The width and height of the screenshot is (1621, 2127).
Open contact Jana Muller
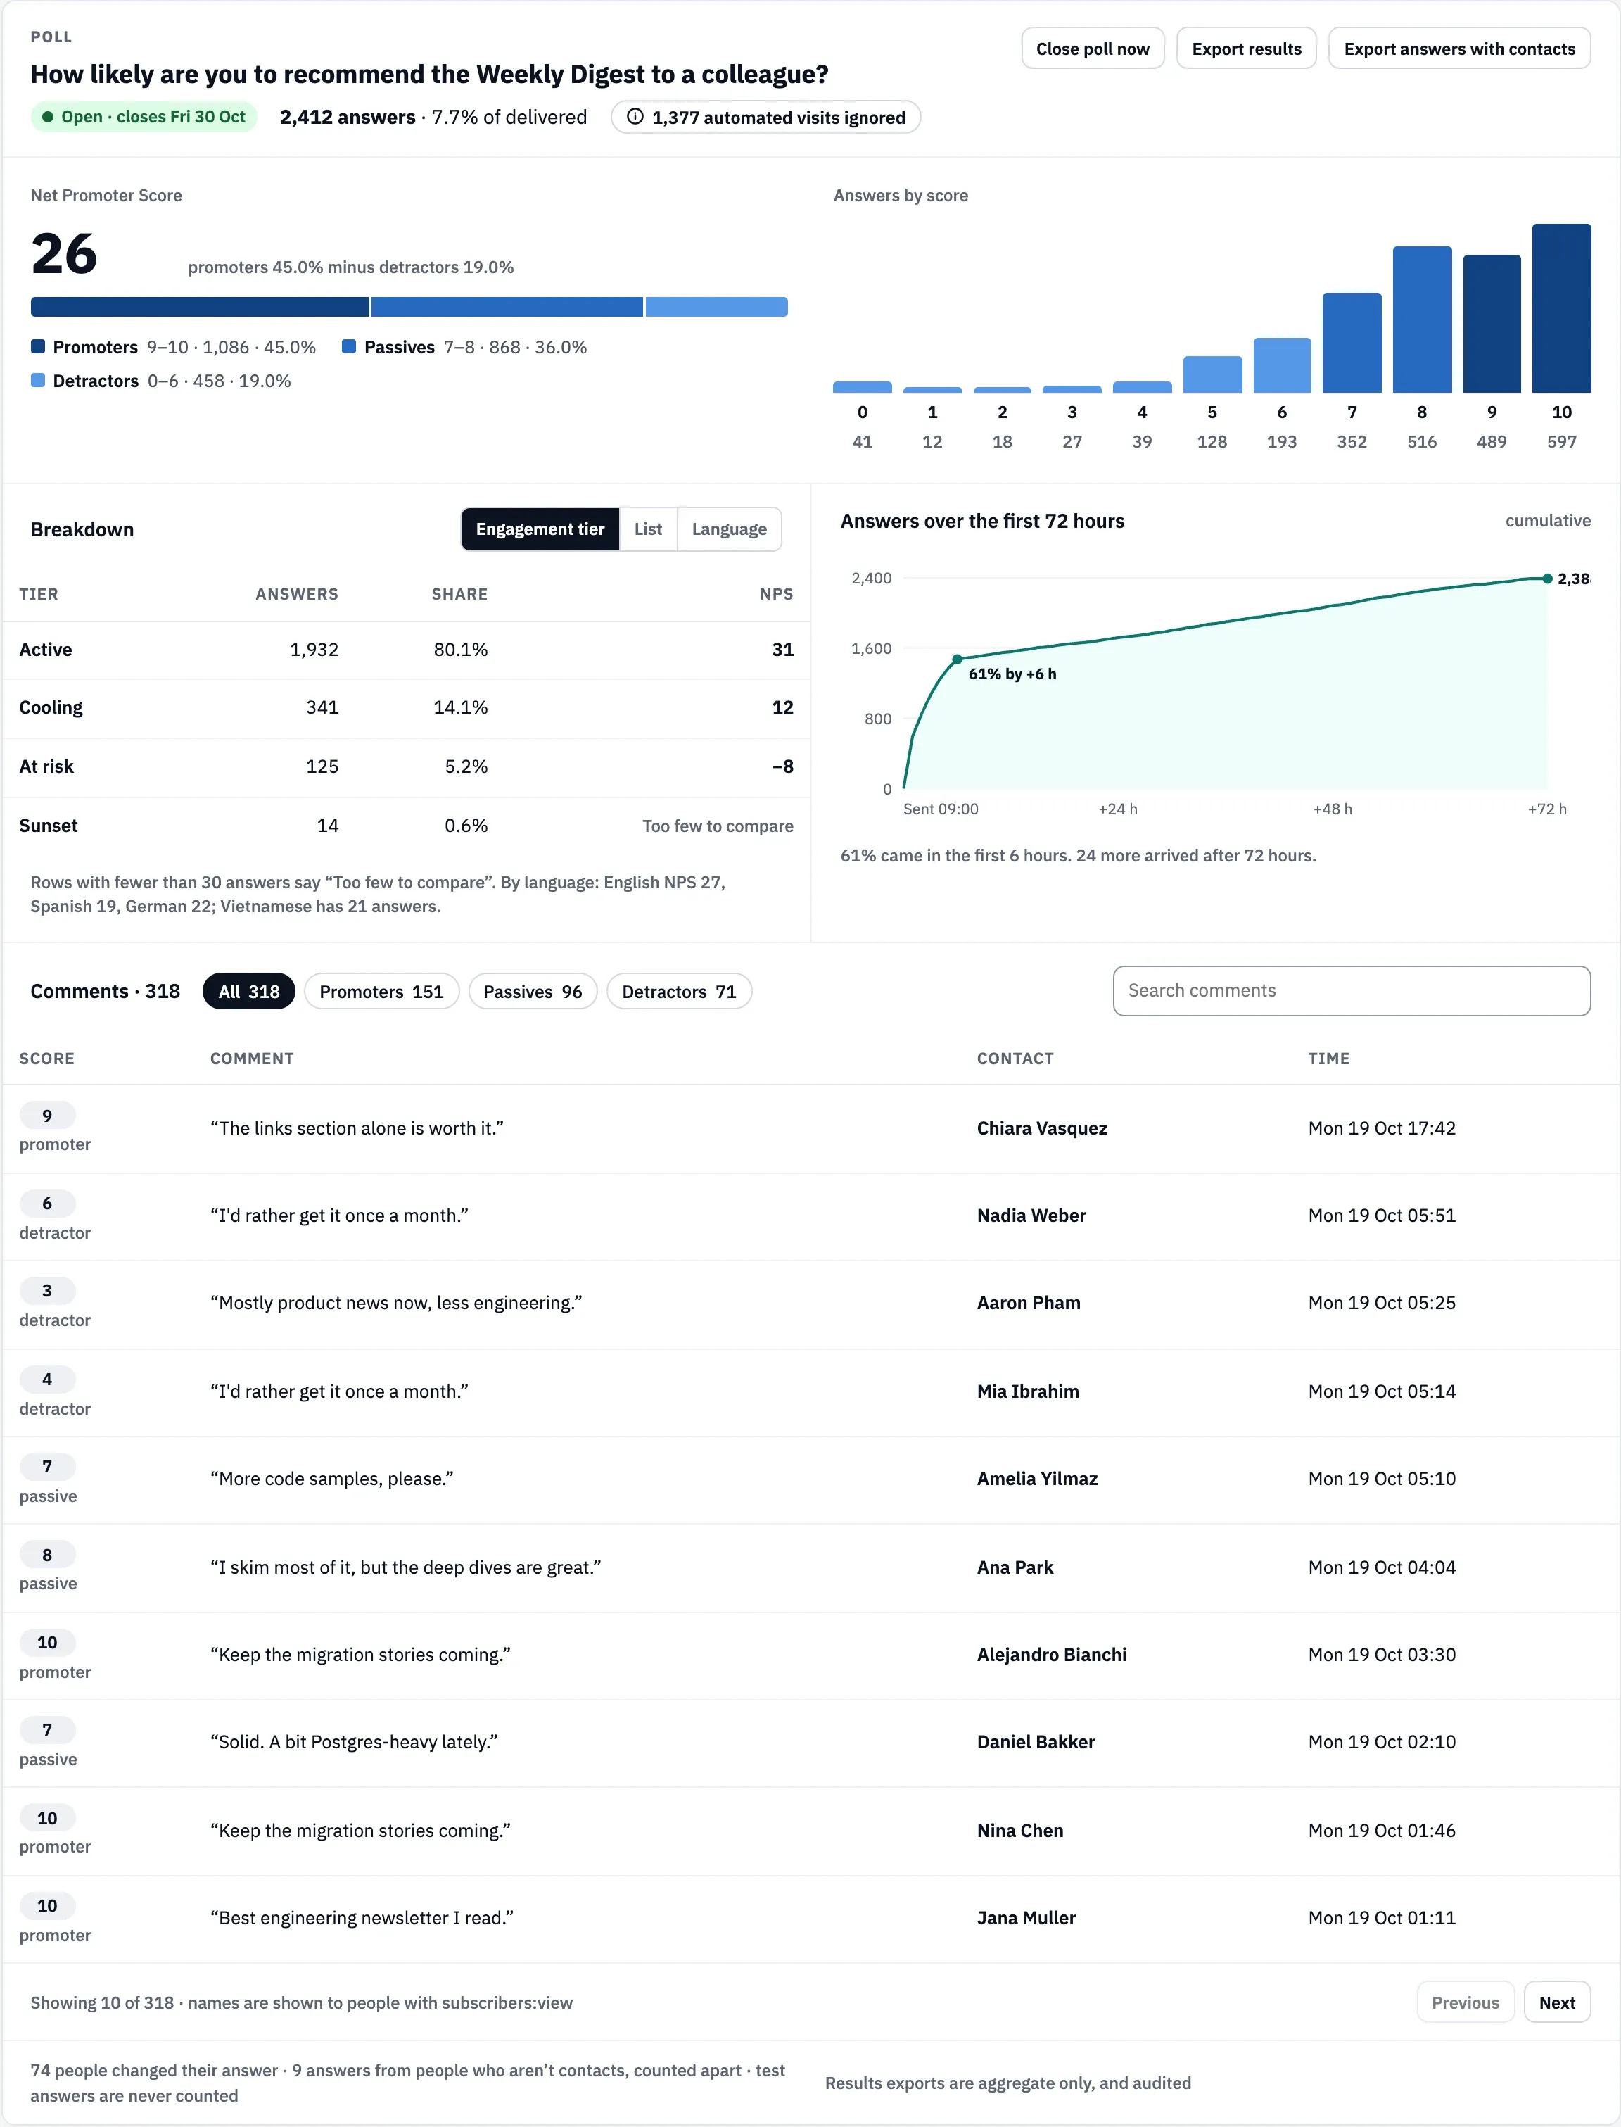click(1026, 1917)
